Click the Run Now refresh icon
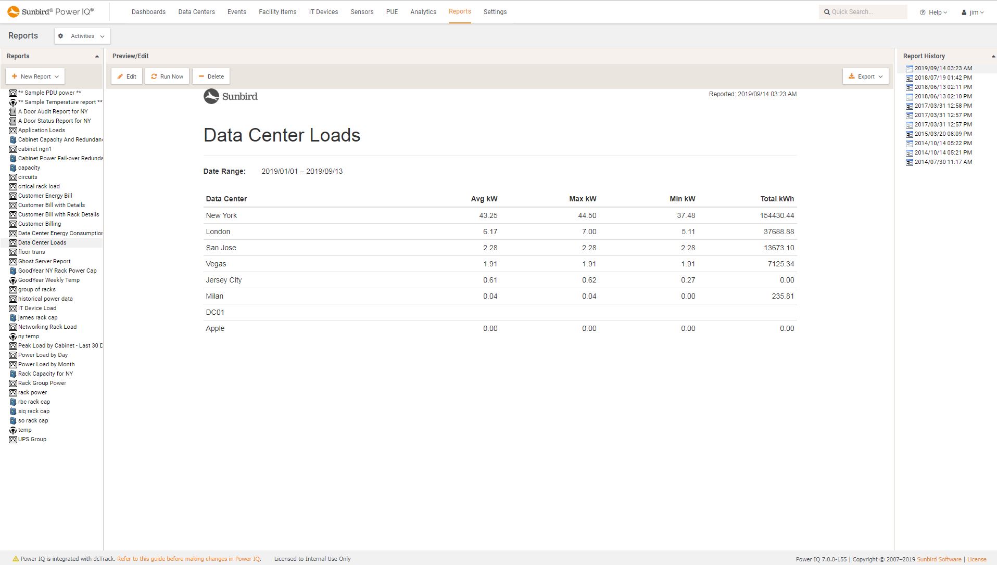This screenshot has width=997, height=565. [x=154, y=76]
